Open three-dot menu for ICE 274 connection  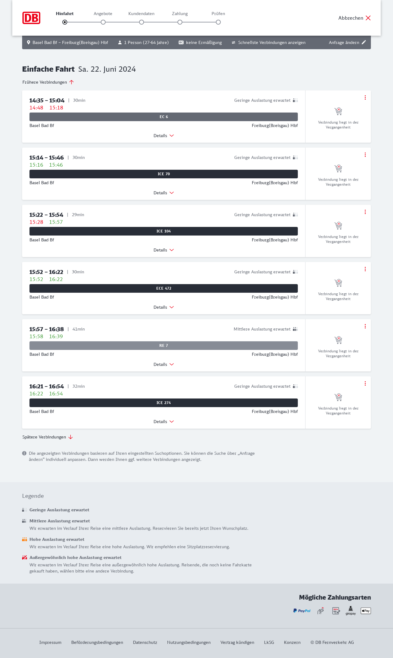click(x=365, y=383)
